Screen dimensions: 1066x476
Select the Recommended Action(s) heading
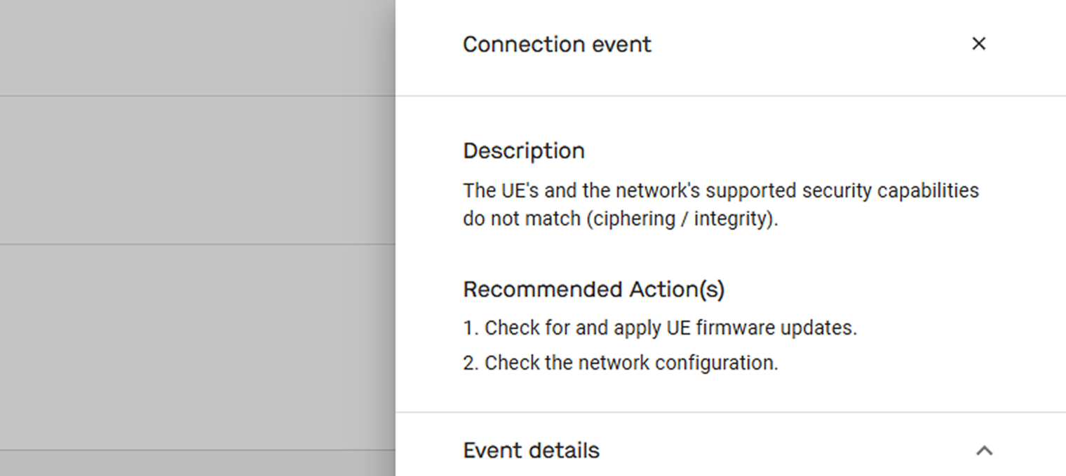pyautogui.click(x=593, y=289)
